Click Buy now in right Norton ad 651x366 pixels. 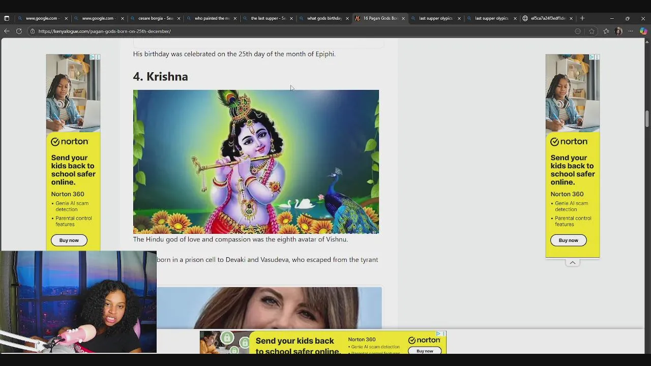(569, 240)
